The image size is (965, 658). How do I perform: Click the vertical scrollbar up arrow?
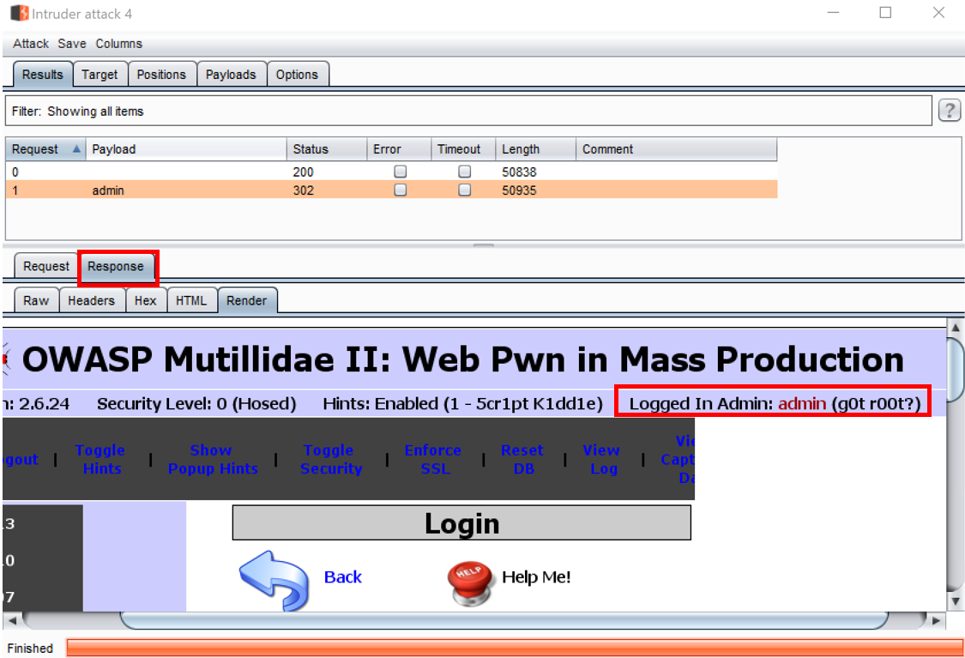point(956,327)
